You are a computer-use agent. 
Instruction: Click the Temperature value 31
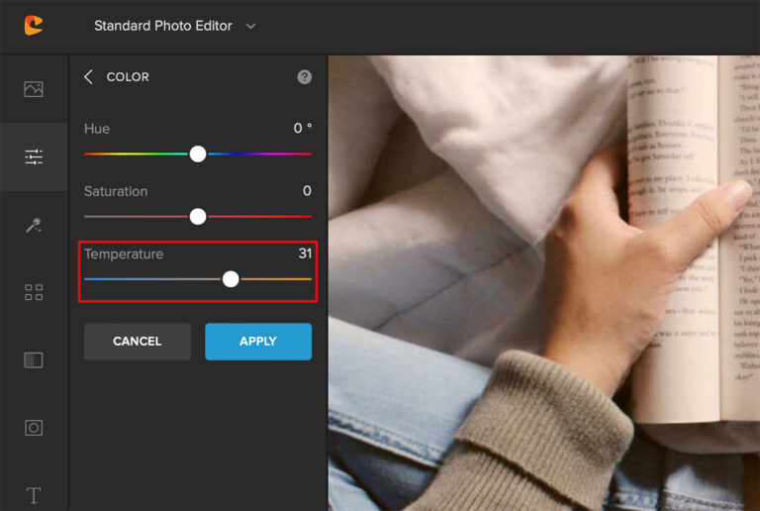[305, 254]
